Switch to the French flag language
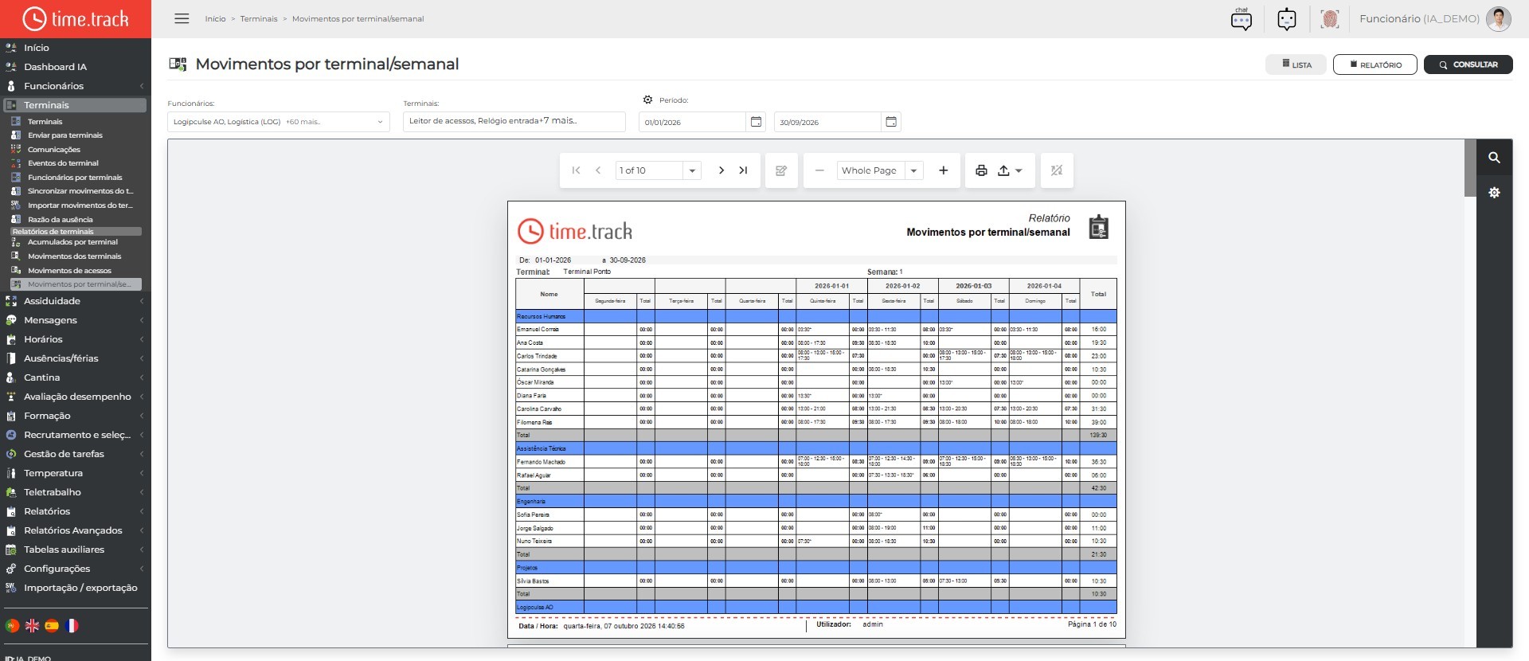 click(x=72, y=626)
